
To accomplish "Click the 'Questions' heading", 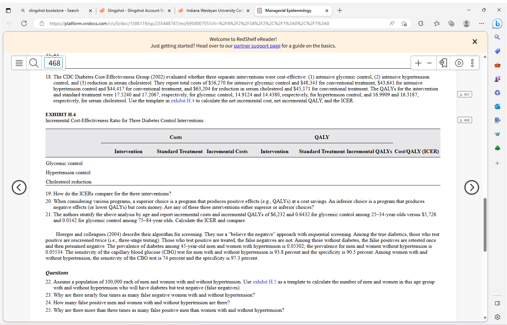I will (57, 273).
